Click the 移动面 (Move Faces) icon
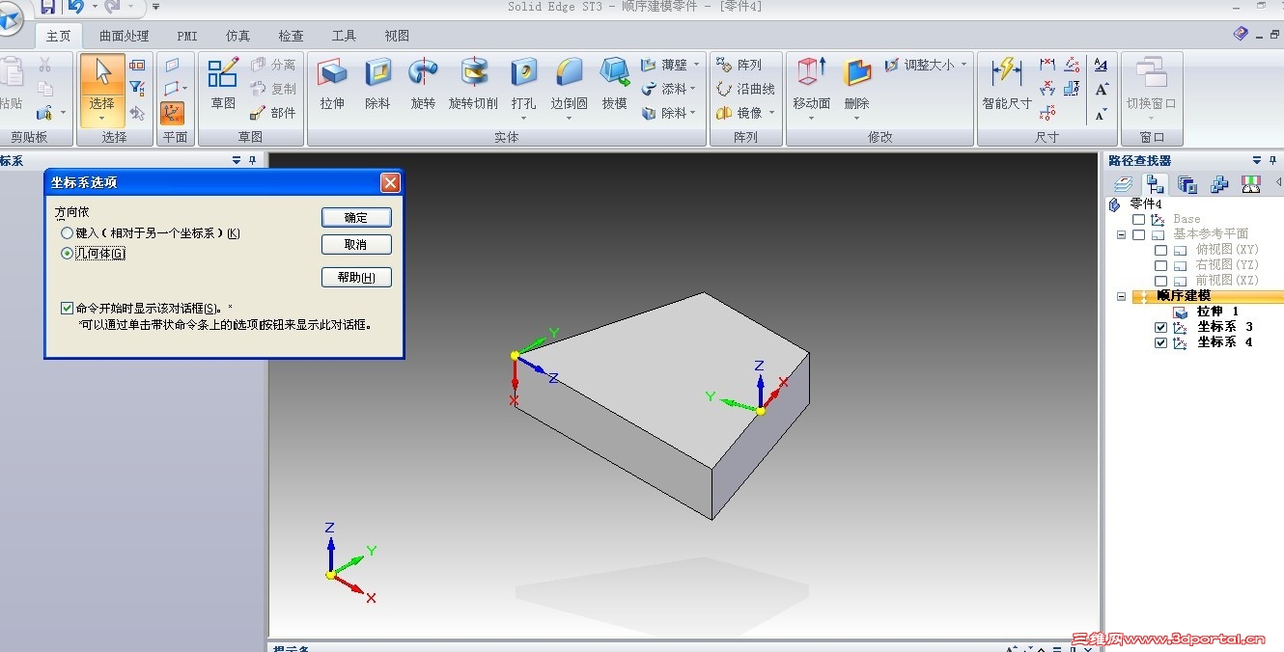 tap(811, 72)
